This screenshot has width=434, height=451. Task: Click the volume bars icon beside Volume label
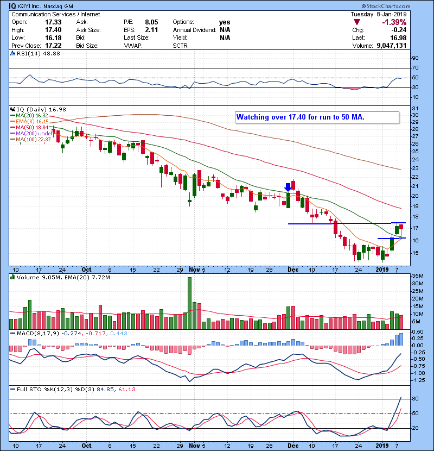[12, 277]
